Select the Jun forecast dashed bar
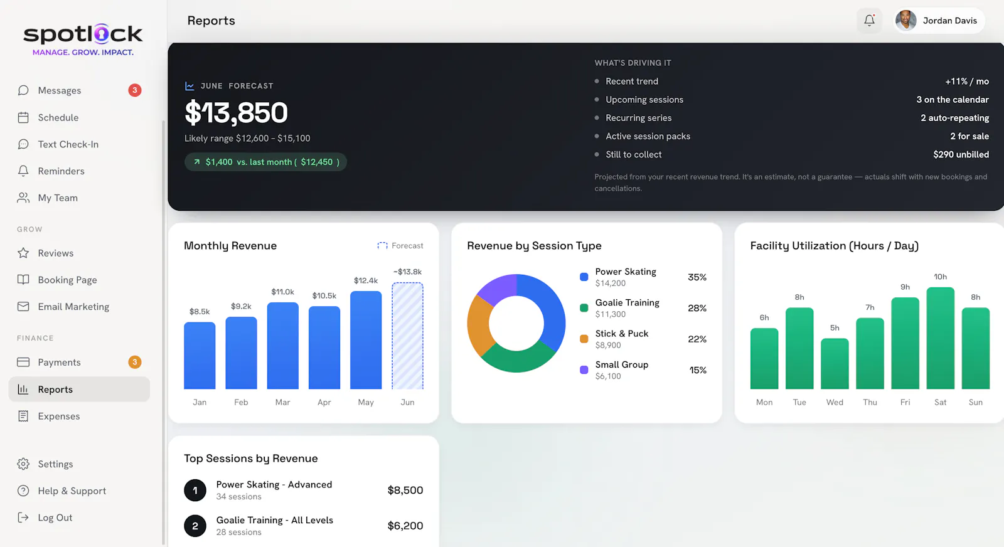 pyautogui.click(x=407, y=336)
